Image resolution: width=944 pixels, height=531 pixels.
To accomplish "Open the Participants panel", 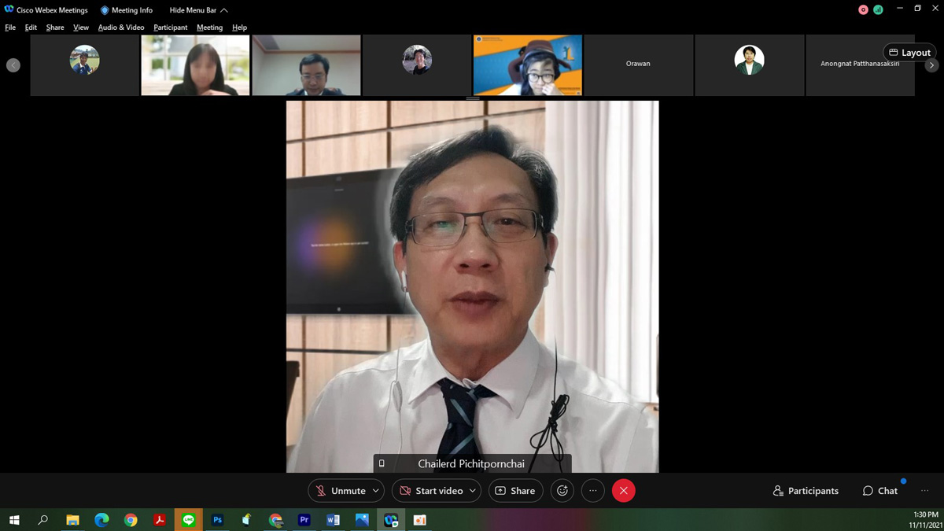I will click(x=806, y=491).
